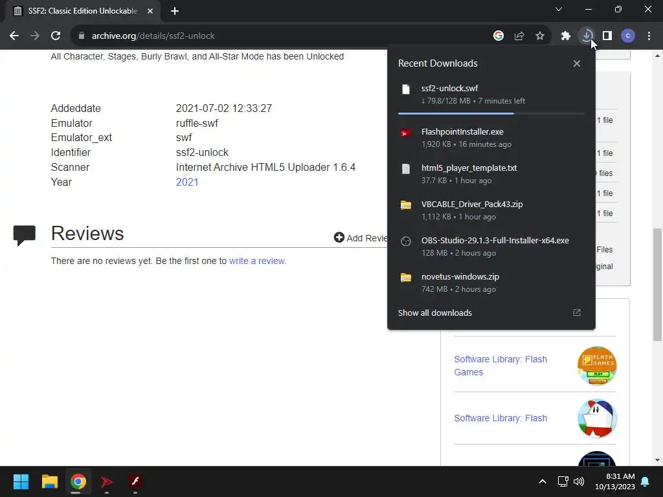
Task: Open Chrome three-dot menu
Action: [649, 36]
